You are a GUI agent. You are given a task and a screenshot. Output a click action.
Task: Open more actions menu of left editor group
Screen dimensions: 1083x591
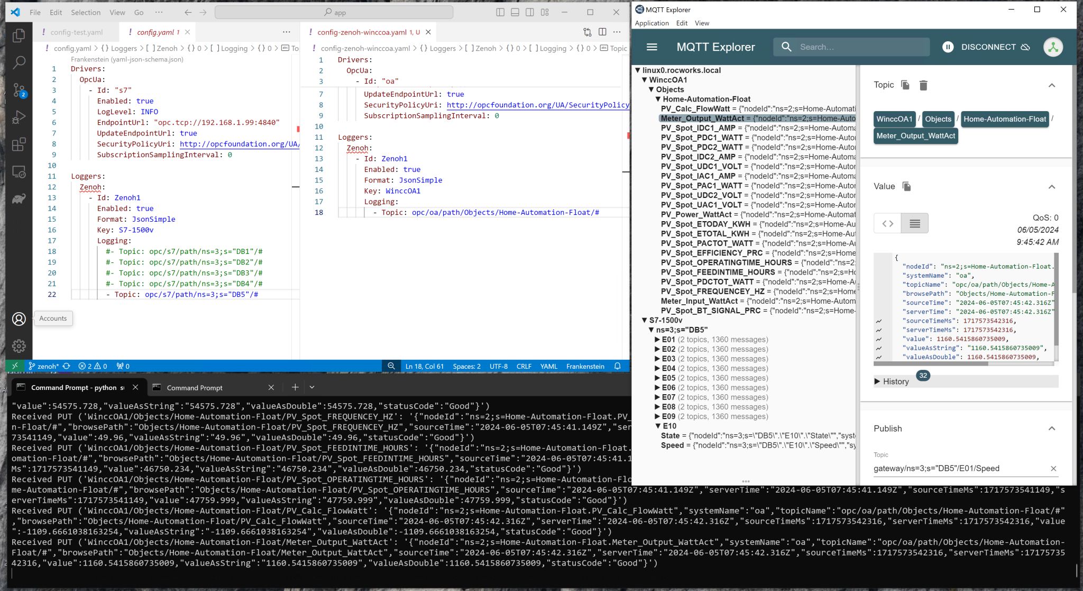click(287, 32)
